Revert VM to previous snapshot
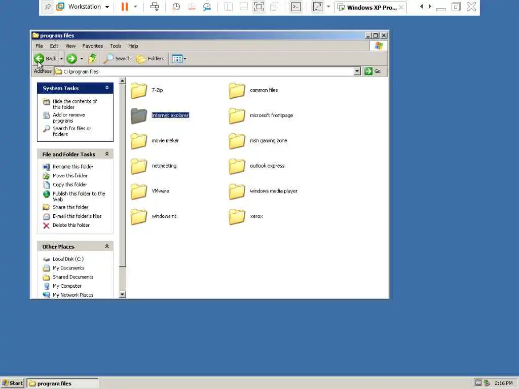Viewport: 519px width, 389px height. [191, 7]
